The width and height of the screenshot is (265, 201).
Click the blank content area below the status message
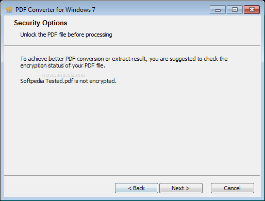click(x=132, y=129)
